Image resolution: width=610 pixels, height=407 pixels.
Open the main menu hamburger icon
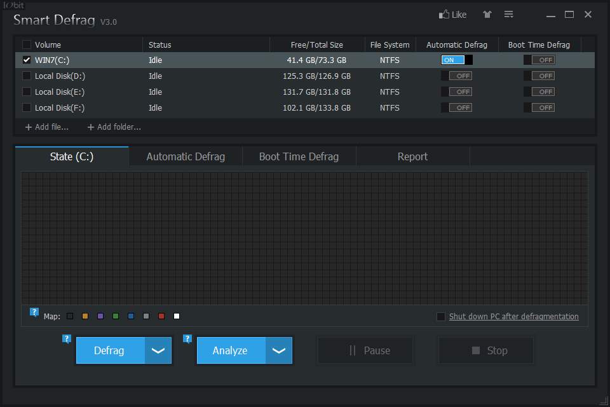pos(508,15)
